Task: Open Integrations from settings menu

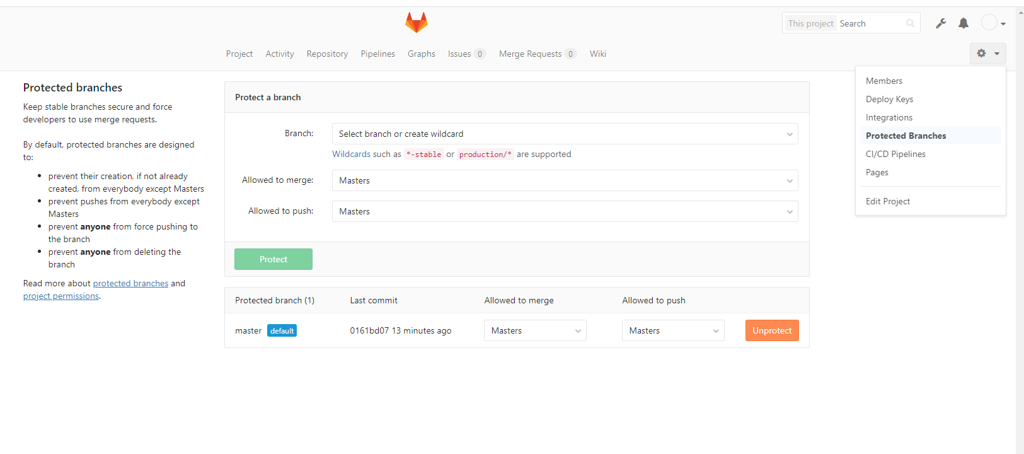Action: click(x=930, y=117)
